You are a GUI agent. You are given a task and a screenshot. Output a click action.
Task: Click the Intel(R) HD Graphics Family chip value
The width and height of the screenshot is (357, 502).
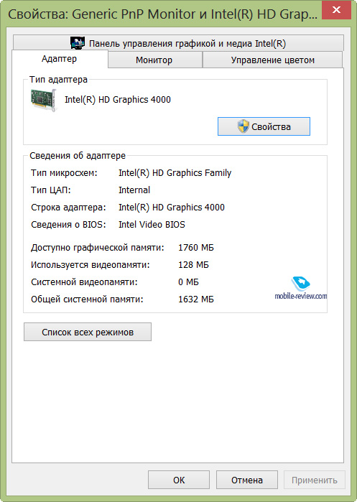[175, 173]
